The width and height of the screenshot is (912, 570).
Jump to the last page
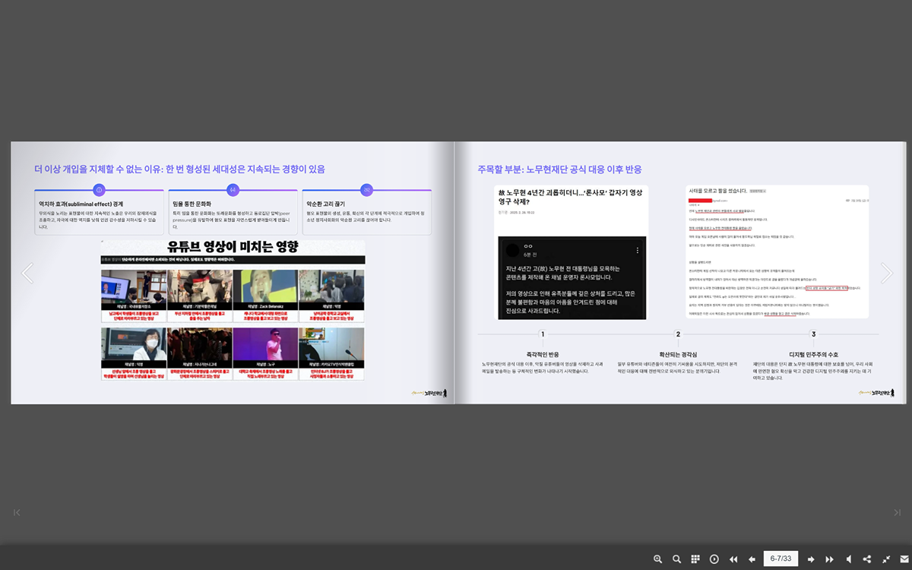(830, 559)
